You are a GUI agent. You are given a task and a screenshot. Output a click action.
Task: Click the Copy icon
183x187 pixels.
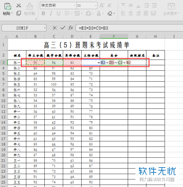click(x=19, y=13)
